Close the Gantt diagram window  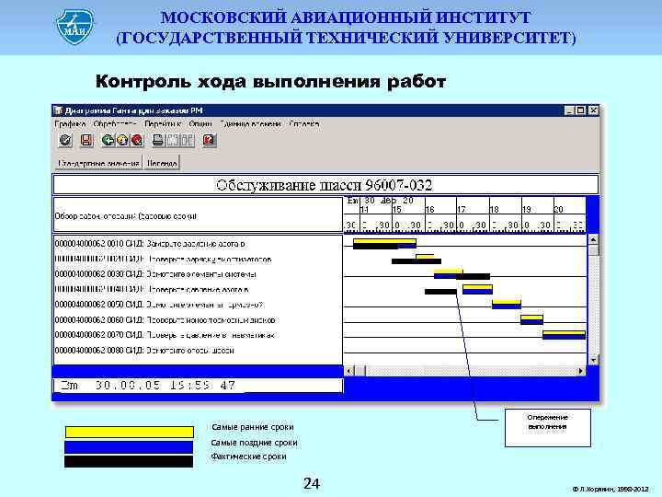click(593, 110)
